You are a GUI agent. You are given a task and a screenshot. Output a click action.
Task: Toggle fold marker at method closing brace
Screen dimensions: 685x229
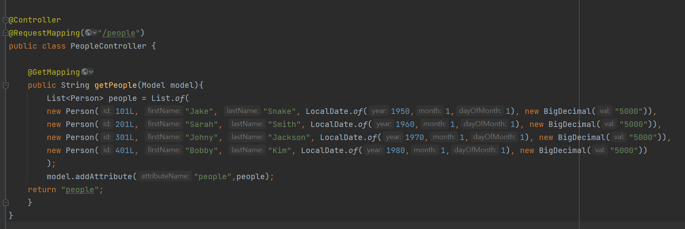(x=6, y=203)
